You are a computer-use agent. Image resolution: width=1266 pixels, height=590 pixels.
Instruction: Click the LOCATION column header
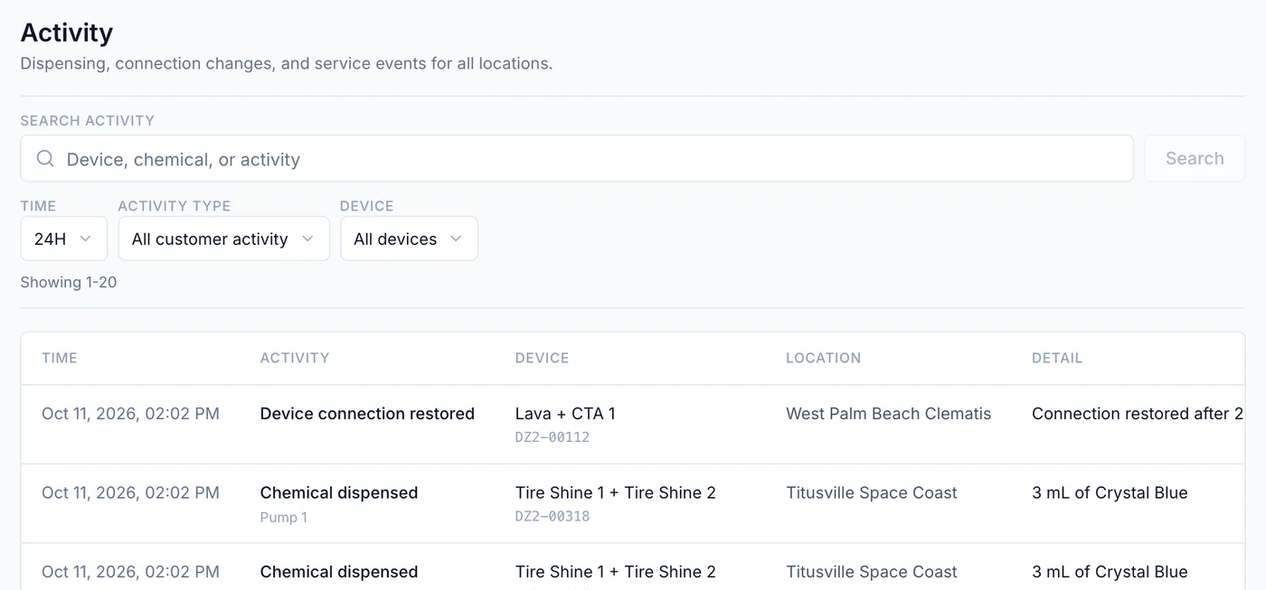click(x=823, y=358)
